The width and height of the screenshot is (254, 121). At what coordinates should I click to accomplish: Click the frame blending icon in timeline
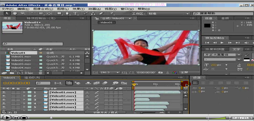click(96, 83)
